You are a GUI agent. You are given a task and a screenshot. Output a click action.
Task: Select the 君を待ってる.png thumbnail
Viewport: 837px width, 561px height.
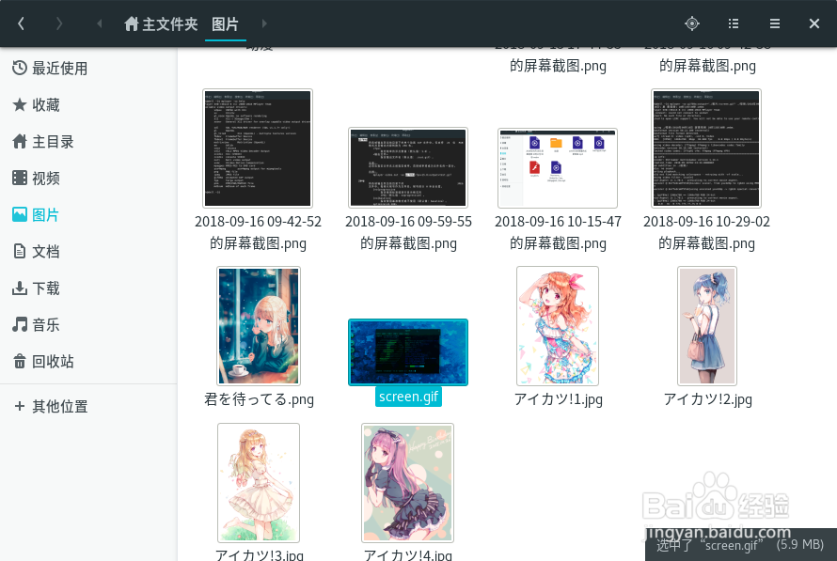pos(259,326)
